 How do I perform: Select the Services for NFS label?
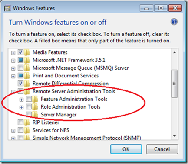51,130
